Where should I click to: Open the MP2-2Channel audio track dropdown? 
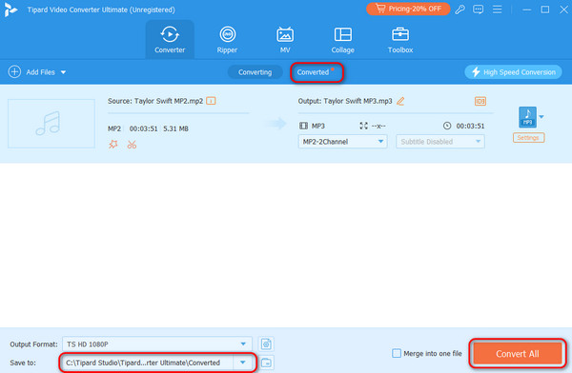coord(342,142)
